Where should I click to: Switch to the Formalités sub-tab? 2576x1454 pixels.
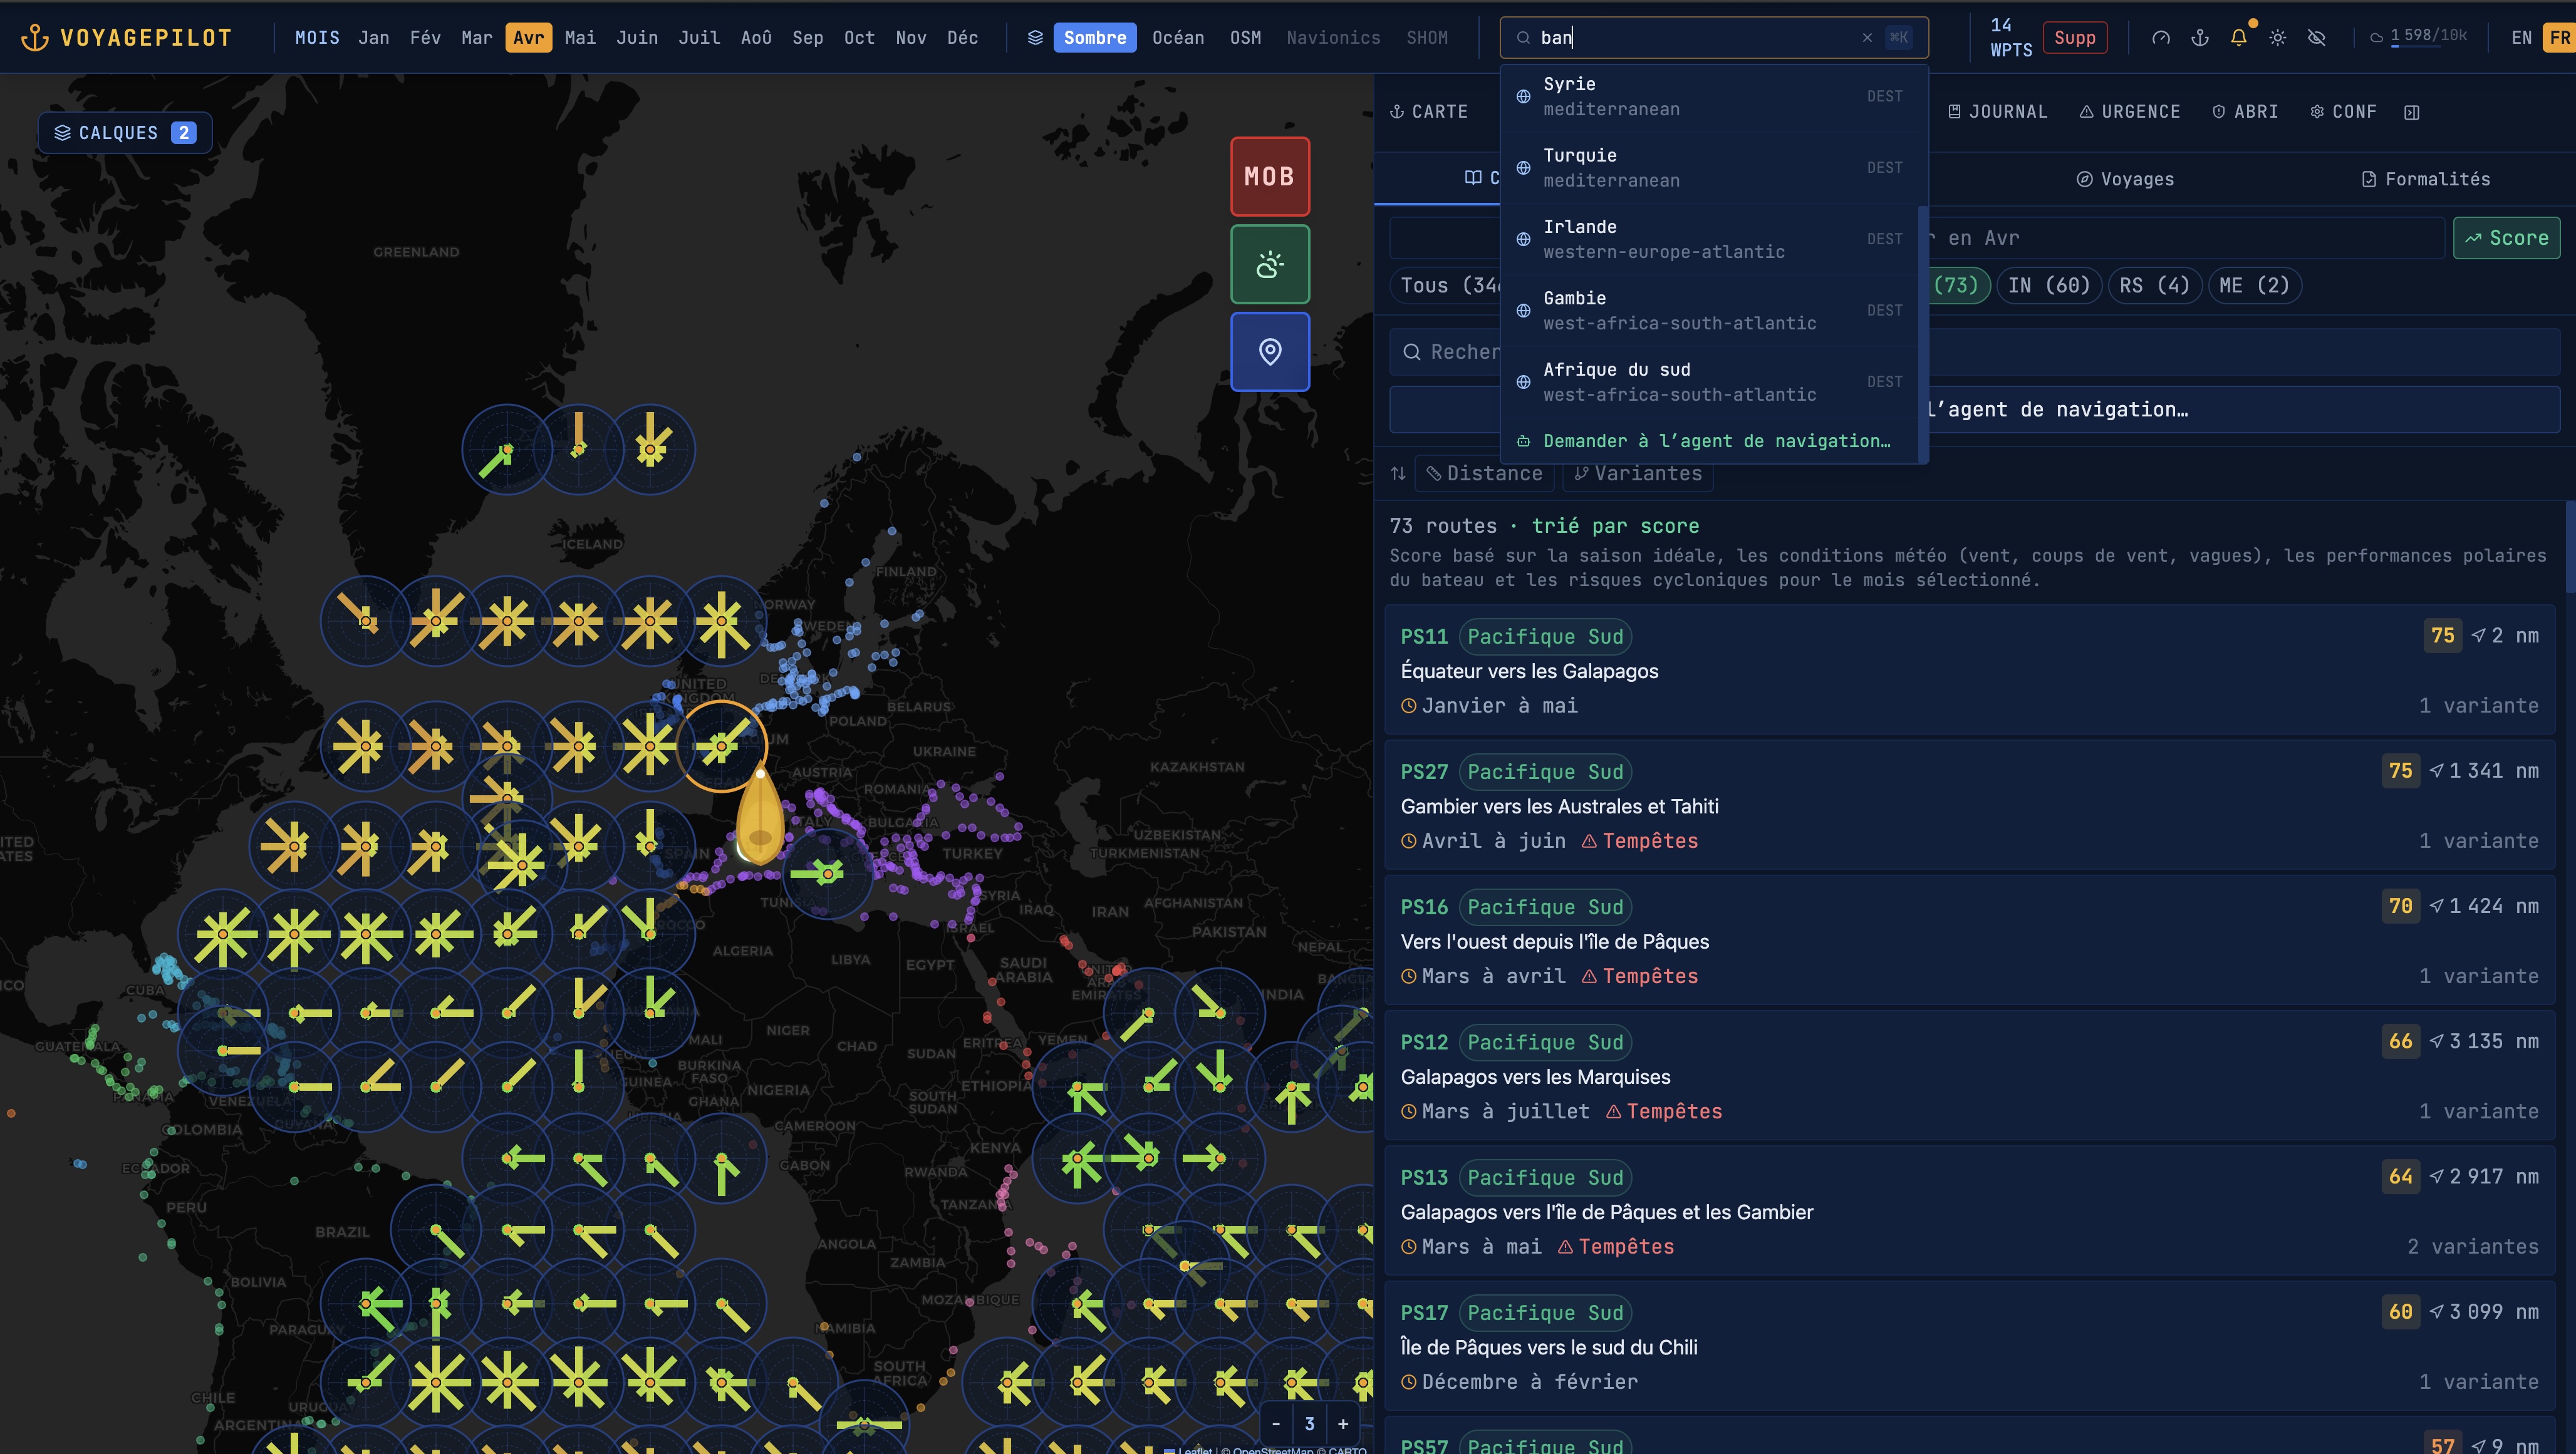click(2426, 180)
